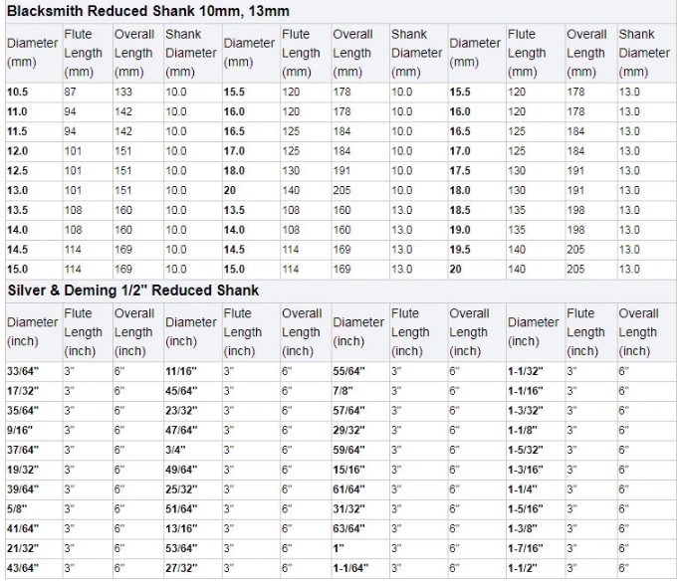Click the 11/16" diameter cell
Image resolution: width=679 pixels, height=582 pixels.
tap(181, 370)
